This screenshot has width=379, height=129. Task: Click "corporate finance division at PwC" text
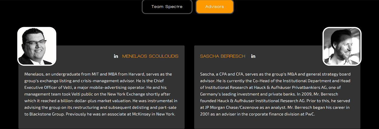click(x=282, y=114)
